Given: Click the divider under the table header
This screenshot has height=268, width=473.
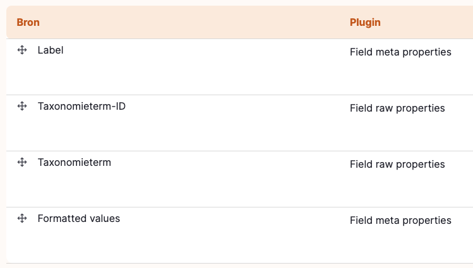Looking at the screenshot, I should (239, 38).
